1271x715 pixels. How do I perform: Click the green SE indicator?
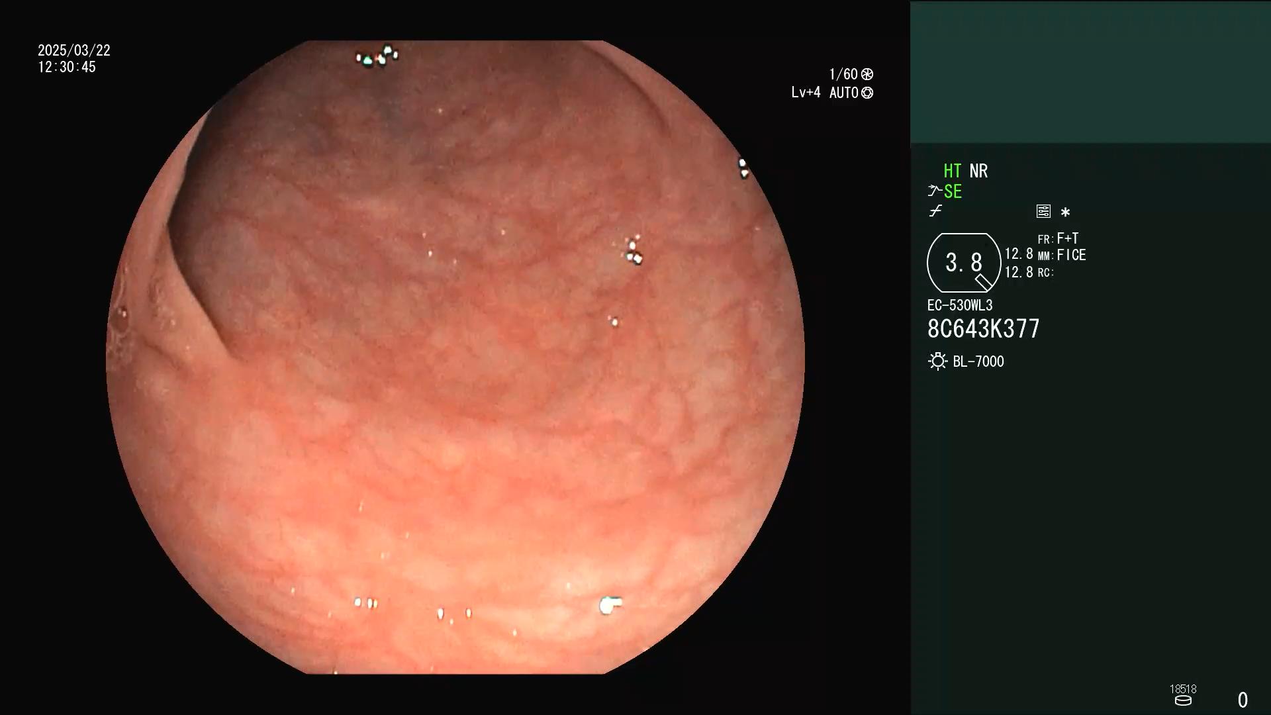[x=953, y=192]
